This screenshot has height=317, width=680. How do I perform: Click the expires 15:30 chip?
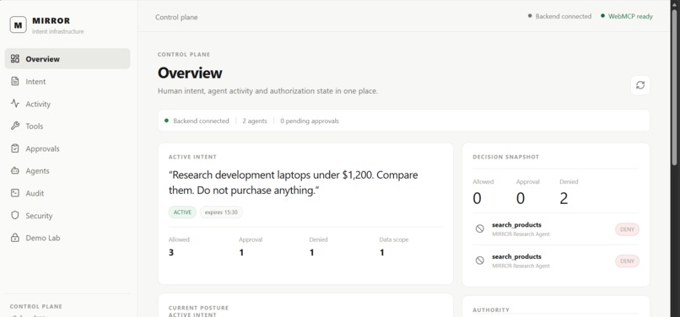click(x=221, y=212)
